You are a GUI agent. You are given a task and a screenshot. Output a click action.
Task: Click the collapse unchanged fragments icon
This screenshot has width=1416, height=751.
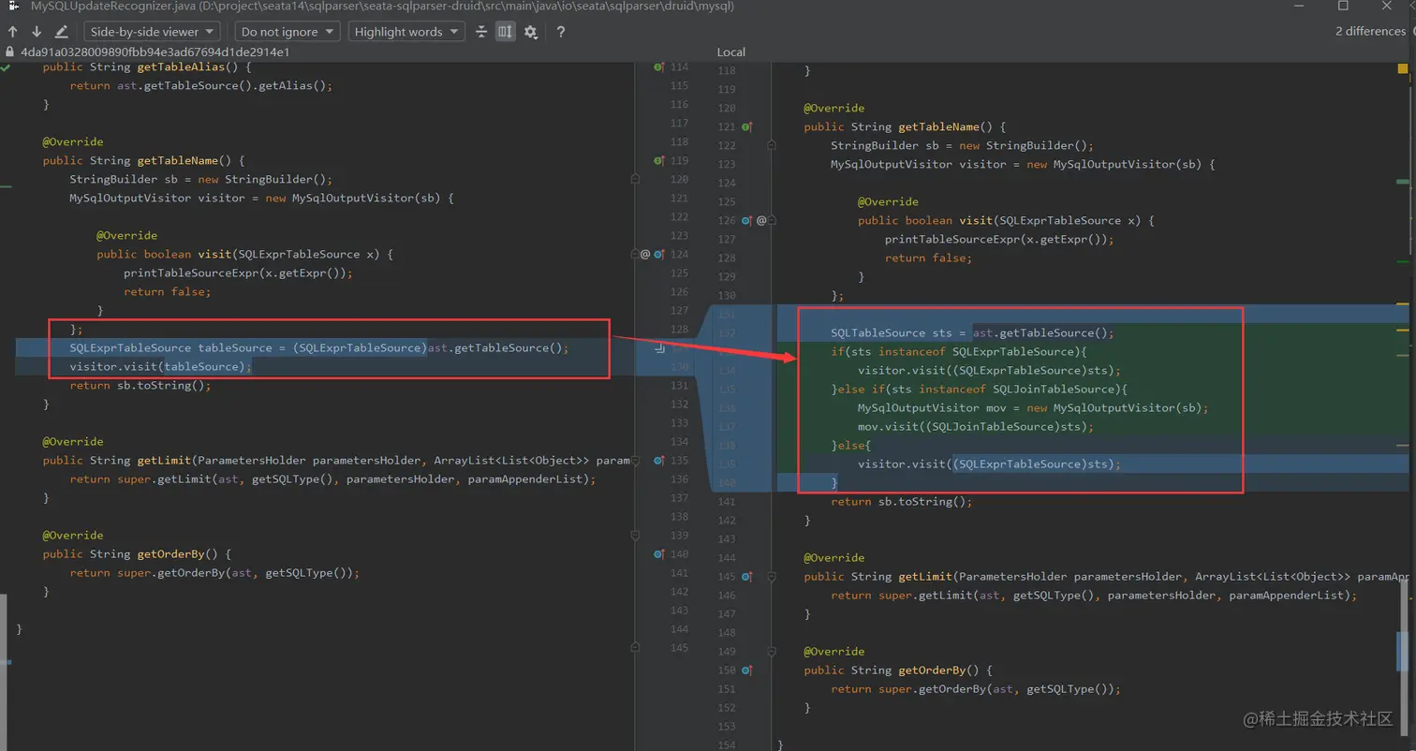click(x=481, y=32)
